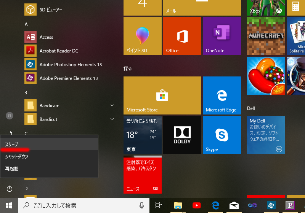
Task: Choose シャットダウン in power menu
Action: click(x=49, y=156)
